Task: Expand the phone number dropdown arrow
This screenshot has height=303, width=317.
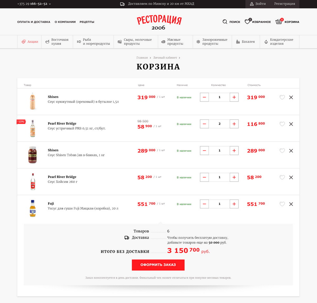Action: tap(50, 4)
